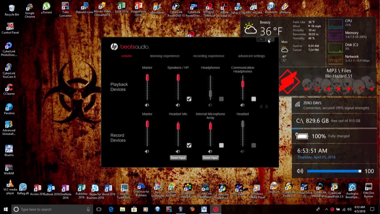Mute the Record Devices Master volume
The image size is (380, 214).
pos(147,151)
